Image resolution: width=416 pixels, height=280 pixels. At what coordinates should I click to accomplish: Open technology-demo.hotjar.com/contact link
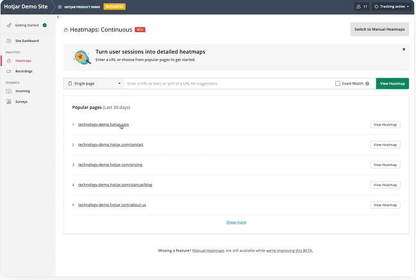[x=111, y=145]
